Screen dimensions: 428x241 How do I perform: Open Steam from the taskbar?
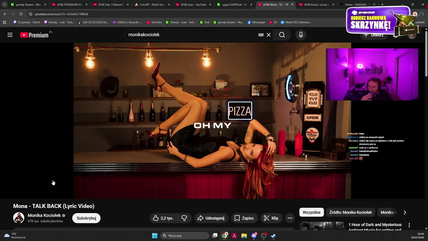[x=273, y=236]
